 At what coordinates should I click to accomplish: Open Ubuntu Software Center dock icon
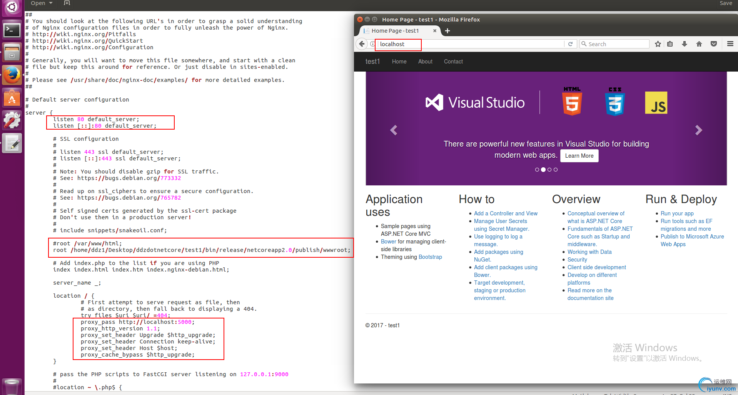coord(12,98)
